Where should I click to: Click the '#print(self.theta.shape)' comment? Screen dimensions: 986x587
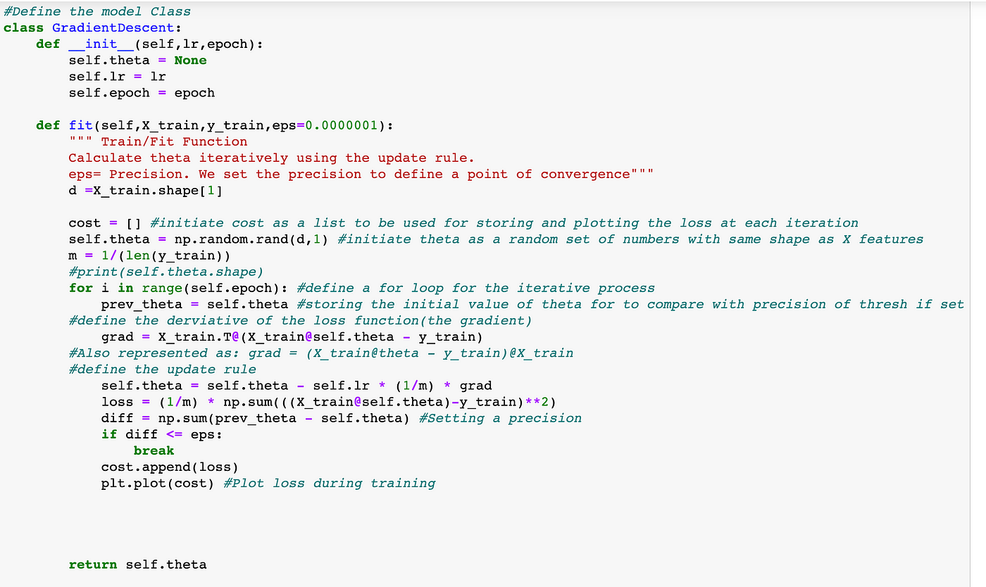[x=166, y=271]
